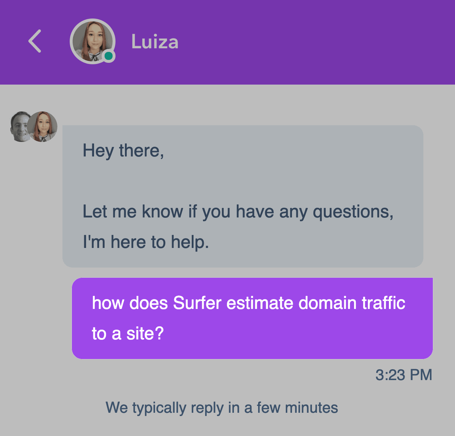Viewport: 455px width, 436px height.
Task: Click the 'Hey there,' greeting text
Action: [x=123, y=150]
